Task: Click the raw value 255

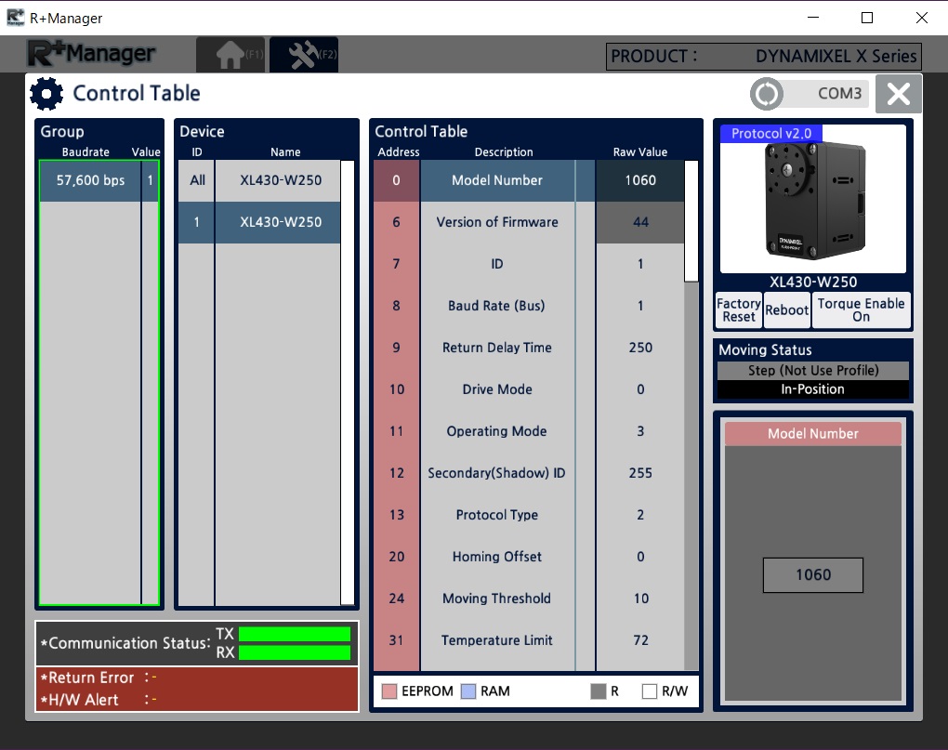Action: (640, 473)
